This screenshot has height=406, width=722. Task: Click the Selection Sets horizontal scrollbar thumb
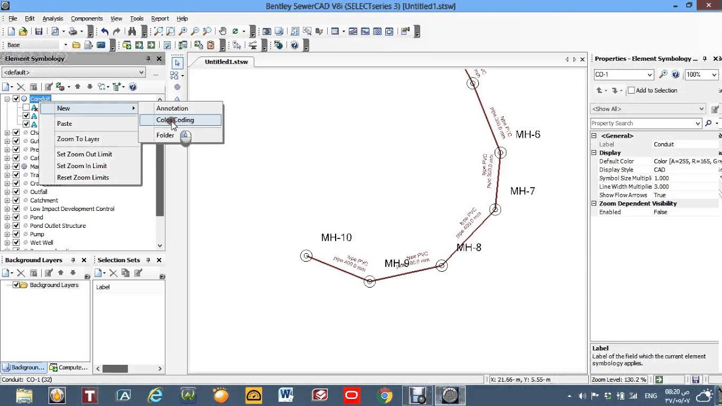[115, 369]
